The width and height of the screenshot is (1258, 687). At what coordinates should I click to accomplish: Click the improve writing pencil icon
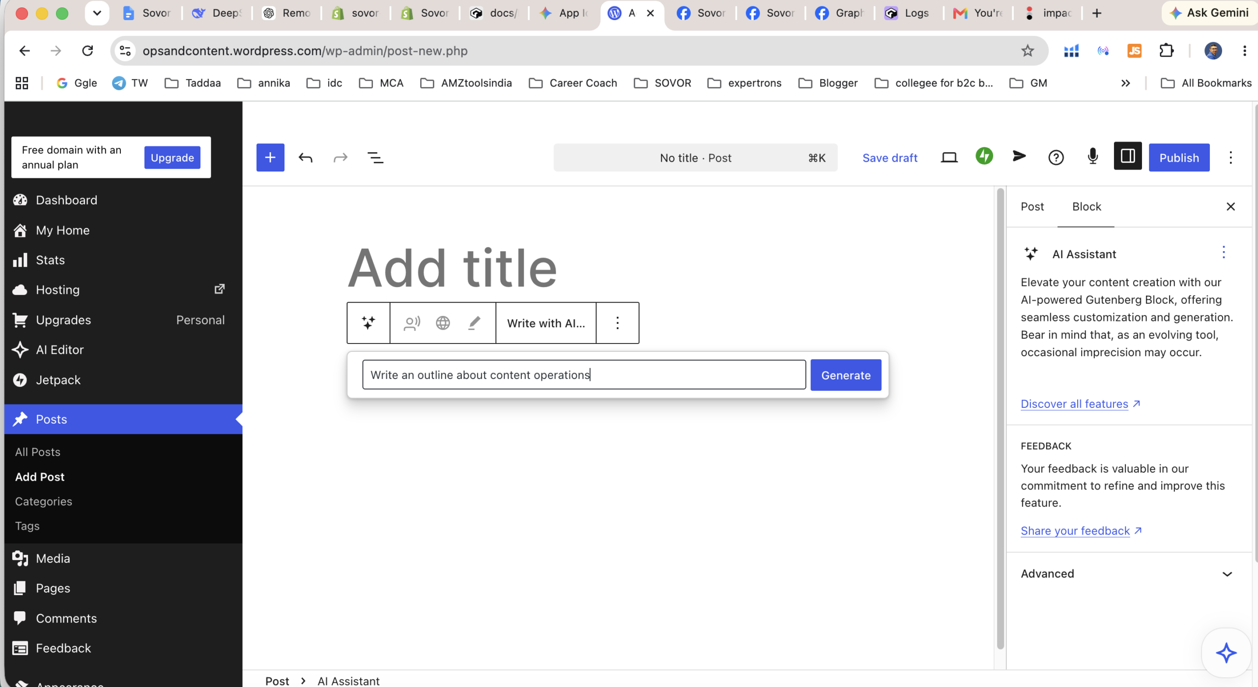(474, 323)
